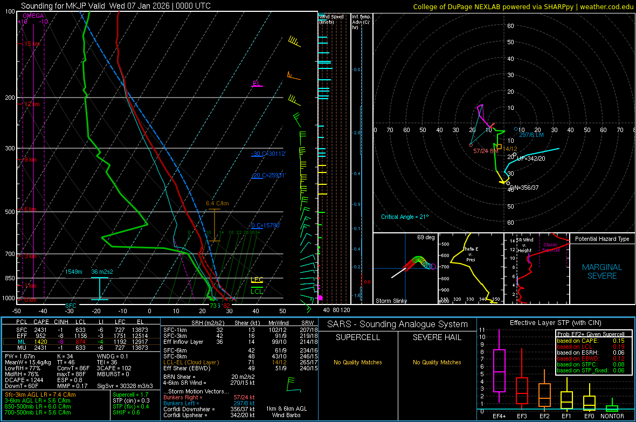Click the 'DCAPE = 1244' value
Viewport: 636px width, 422px height.
[24, 380]
